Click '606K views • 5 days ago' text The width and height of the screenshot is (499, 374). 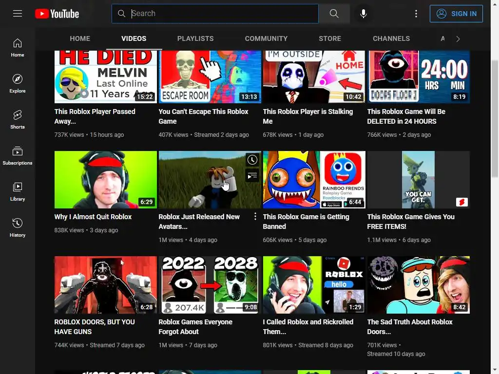[x=295, y=240]
